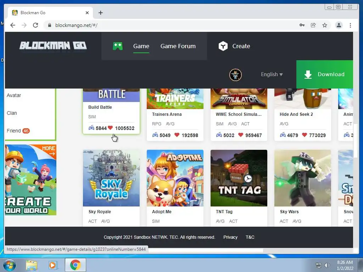
Task: Click Sky Royale title text
Action: point(100,212)
